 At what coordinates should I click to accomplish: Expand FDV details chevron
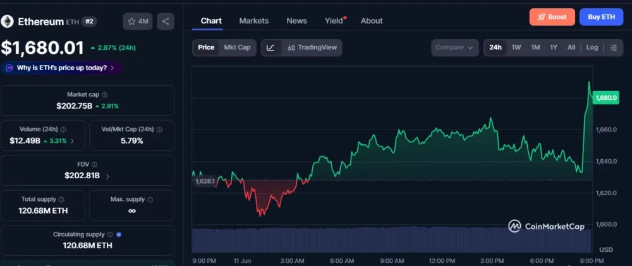(x=107, y=176)
